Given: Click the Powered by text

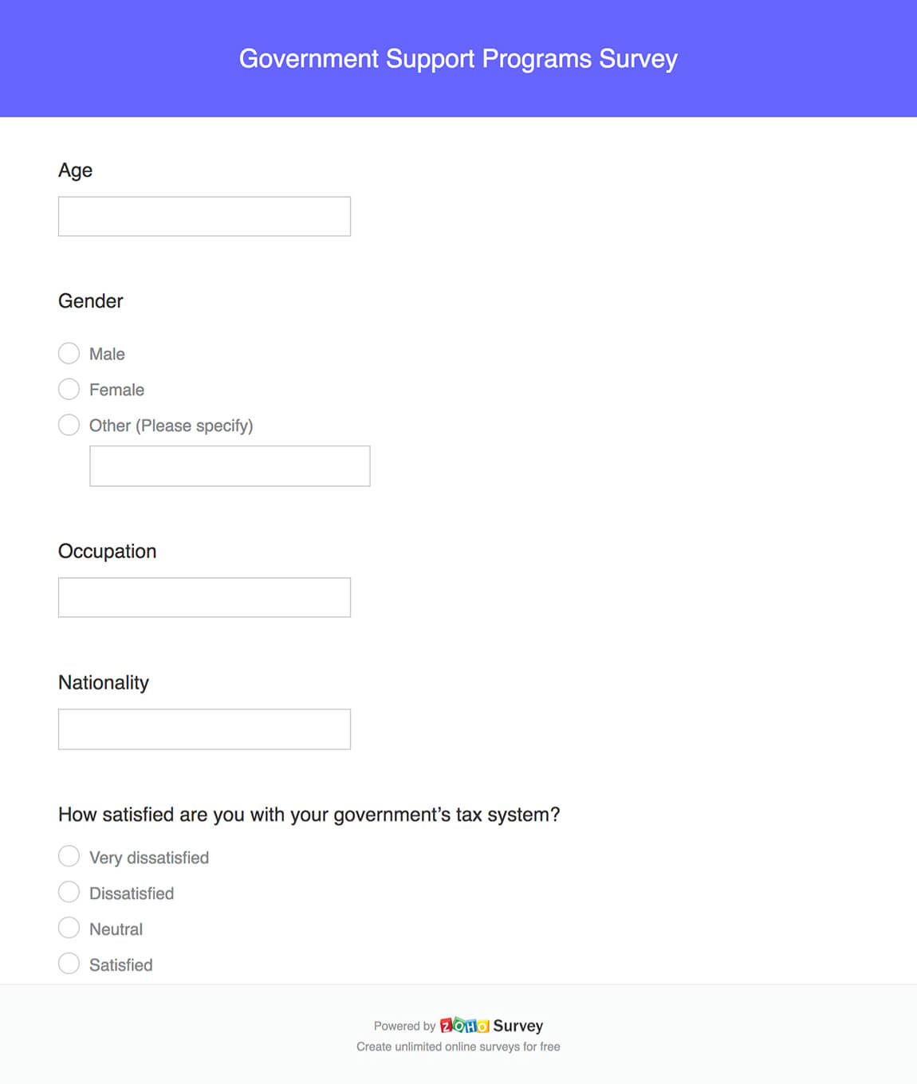Looking at the screenshot, I should [403, 1026].
